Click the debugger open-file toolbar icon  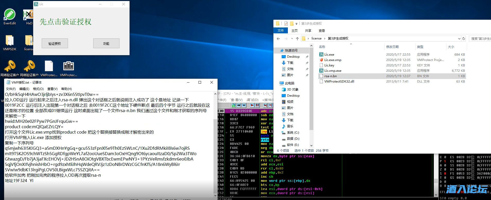click(234, 105)
